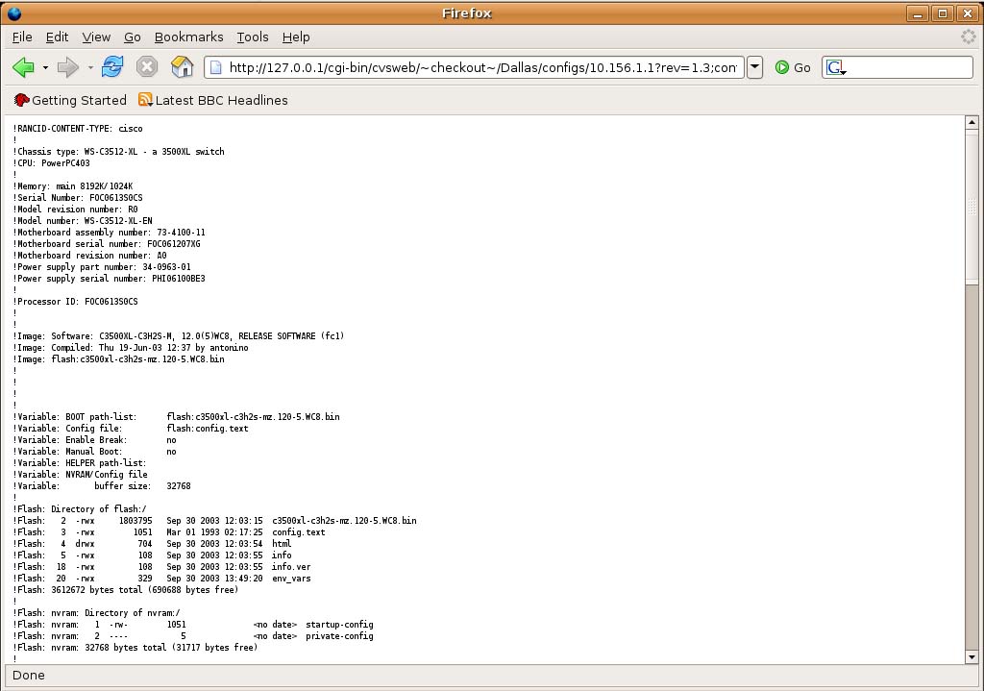Screen dimensions: 984x691
Task: Click the Power supply serial number PHI06100BE3 line
Action: [110, 279]
